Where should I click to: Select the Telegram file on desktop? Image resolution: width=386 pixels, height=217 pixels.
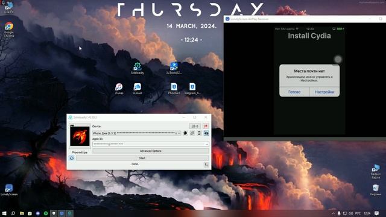click(x=192, y=89)
